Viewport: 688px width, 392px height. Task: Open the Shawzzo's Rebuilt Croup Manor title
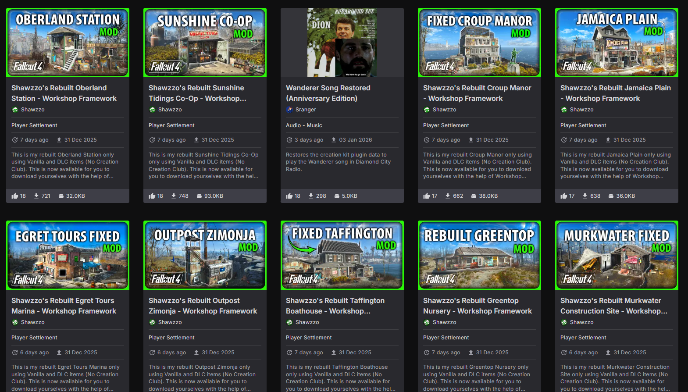[x=477, y=93]
